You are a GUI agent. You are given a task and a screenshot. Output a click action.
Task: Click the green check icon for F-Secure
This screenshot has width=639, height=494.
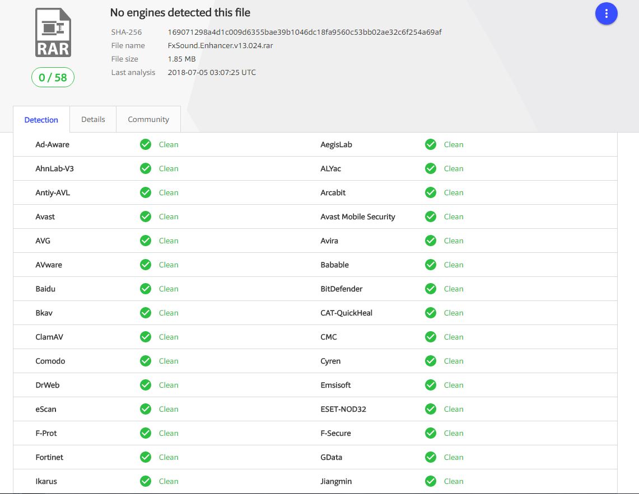point(430,433)
